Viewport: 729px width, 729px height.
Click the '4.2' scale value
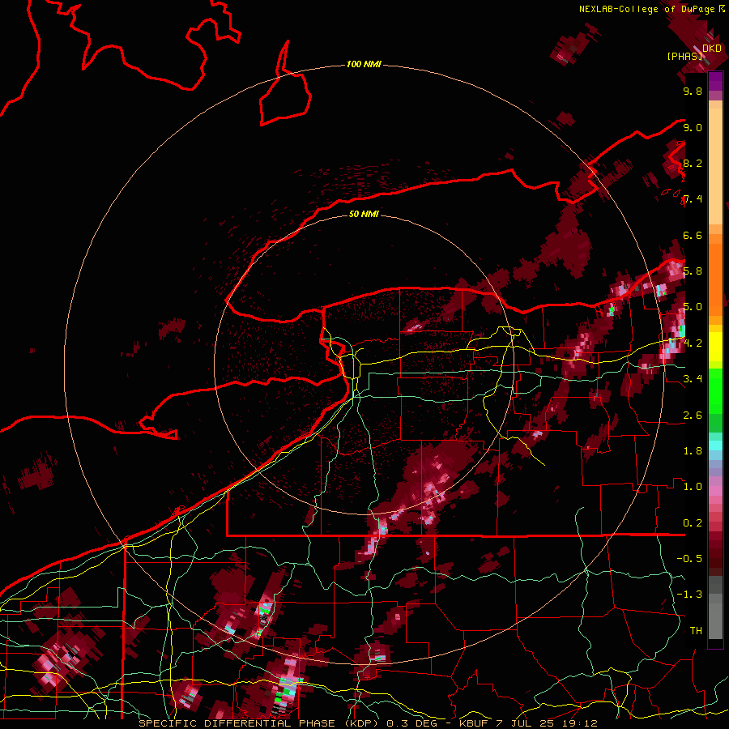point(693,343)
